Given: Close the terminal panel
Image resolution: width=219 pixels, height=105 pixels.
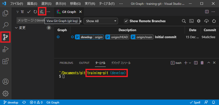Looking at the screenshot, I should pos(214,63).
